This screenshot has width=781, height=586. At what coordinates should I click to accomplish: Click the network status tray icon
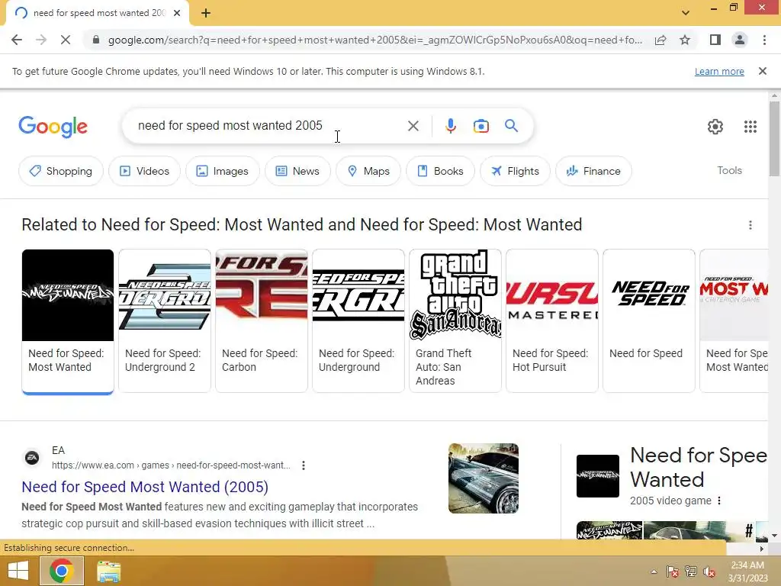[691, 572]
